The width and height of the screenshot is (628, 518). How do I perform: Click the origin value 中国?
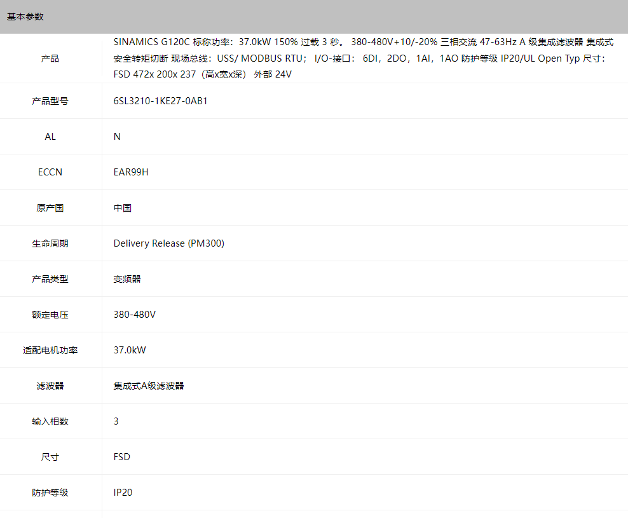coord(123,208)
